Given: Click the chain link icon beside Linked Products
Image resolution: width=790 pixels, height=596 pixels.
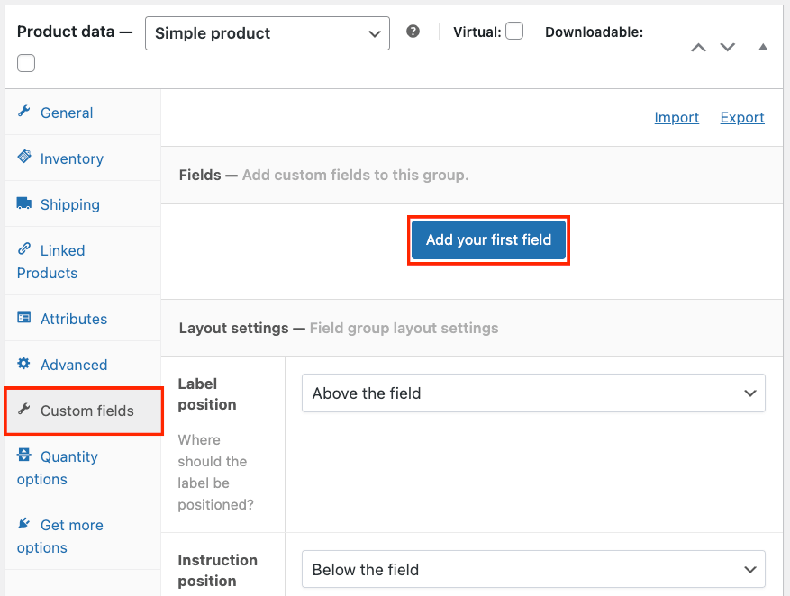Looking at the screenshot, I should click(23, 248).
